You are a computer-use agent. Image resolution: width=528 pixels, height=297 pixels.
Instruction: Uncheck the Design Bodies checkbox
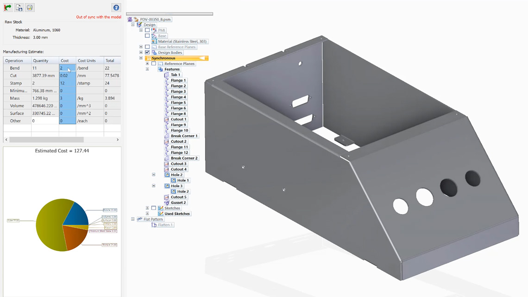click(x=147, y=52)
